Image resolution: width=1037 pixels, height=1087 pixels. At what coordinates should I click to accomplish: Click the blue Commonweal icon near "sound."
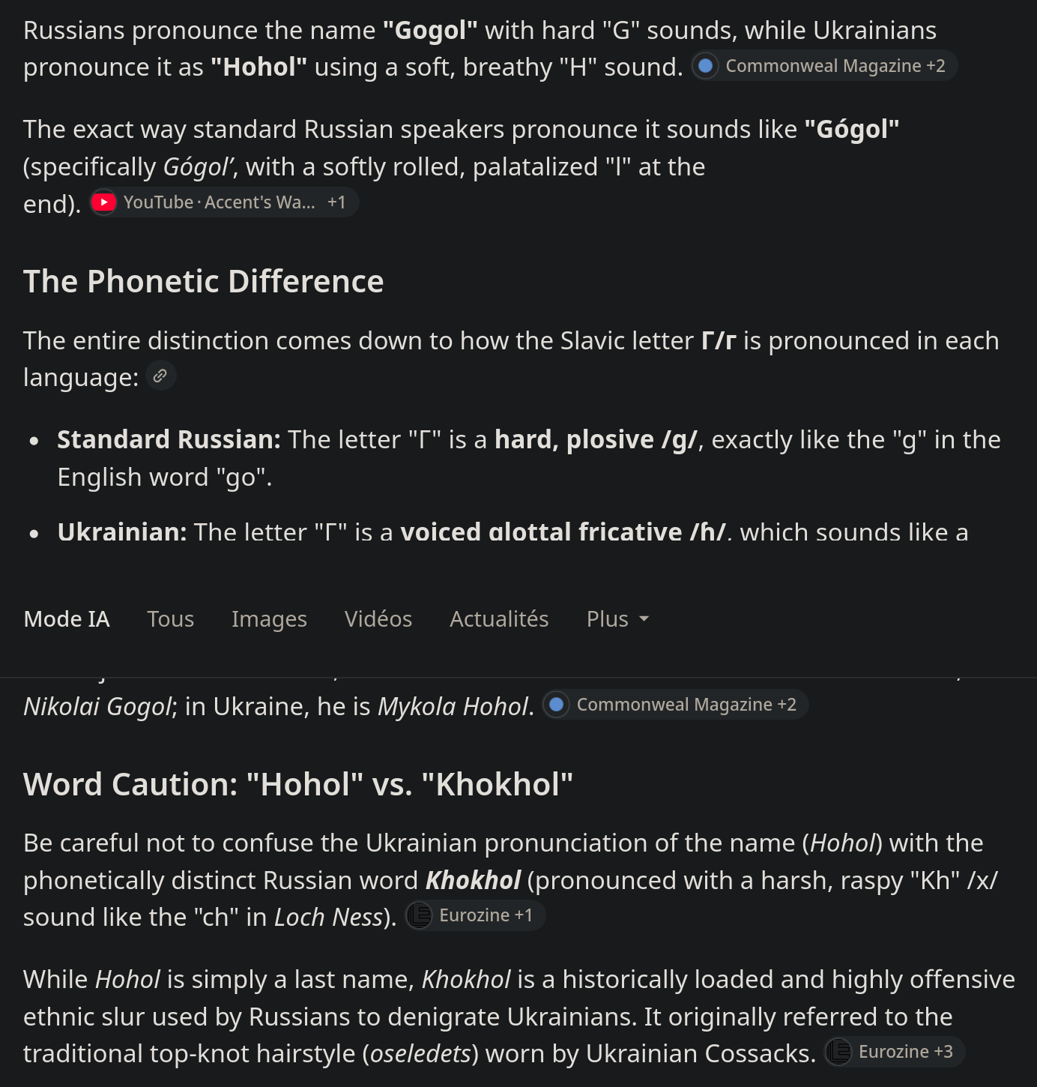click(705, 66)
